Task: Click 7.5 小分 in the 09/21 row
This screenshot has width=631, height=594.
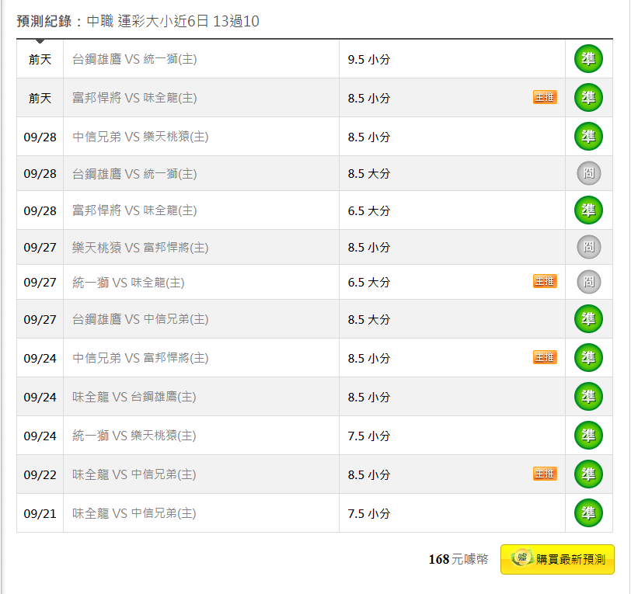Action: point(369,513)
